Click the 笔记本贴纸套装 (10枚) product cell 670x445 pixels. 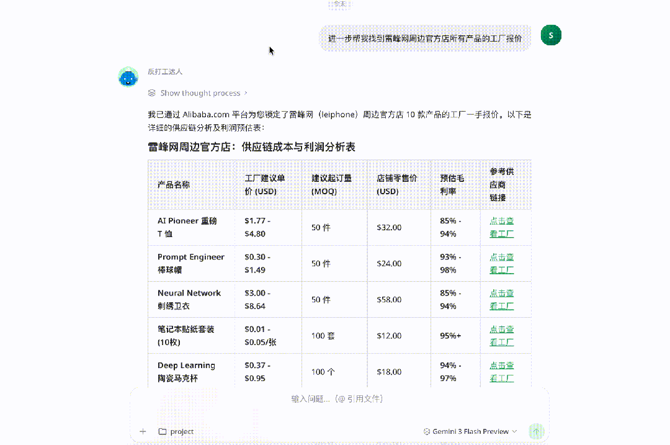pyautogui.click(x=192, y=336)
